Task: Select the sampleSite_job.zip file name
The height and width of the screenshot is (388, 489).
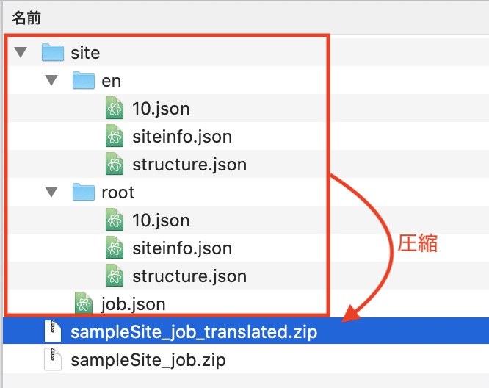Action: click(x=148, y=360)
